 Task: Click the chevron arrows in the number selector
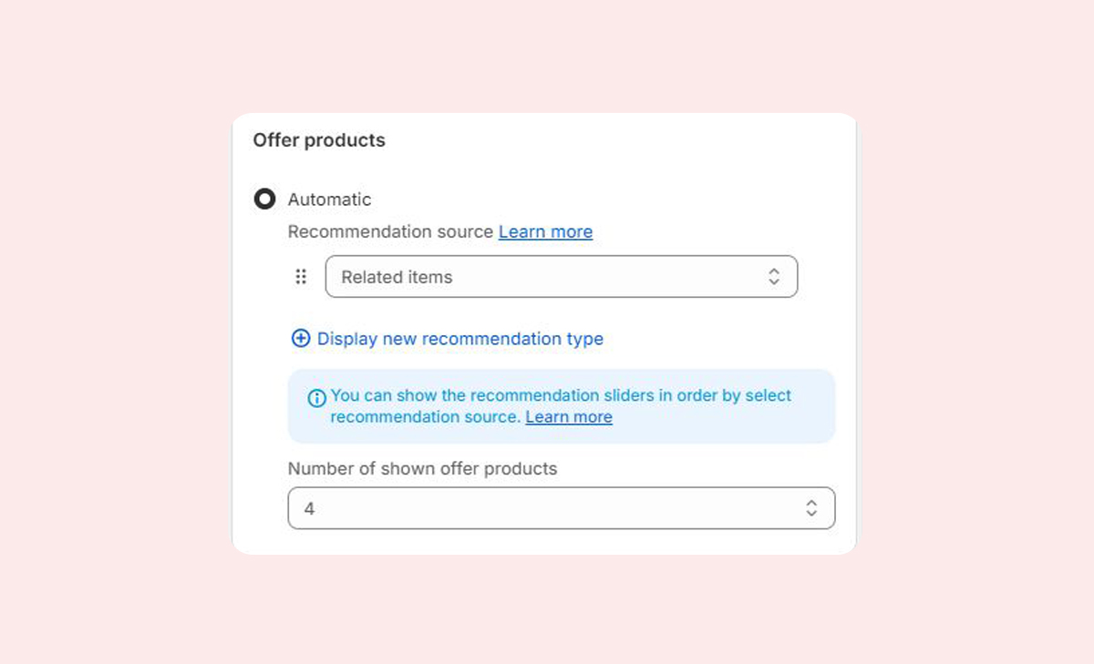point(811,509)
